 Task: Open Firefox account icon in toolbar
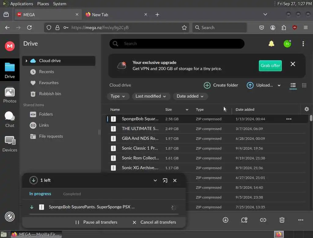(x=273, y=28)
